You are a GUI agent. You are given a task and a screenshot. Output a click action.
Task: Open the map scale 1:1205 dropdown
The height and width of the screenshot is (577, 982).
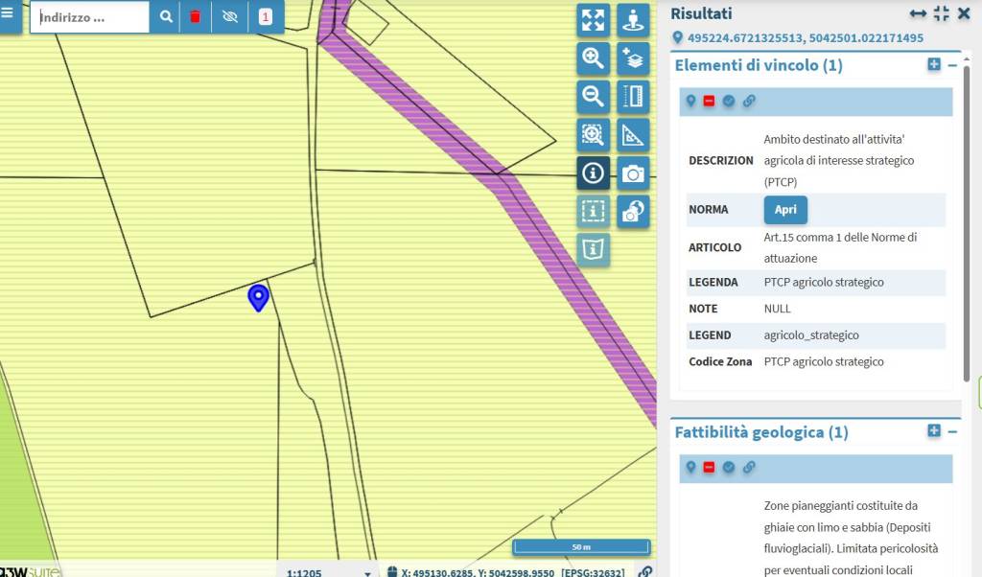[x=328, y=572]
